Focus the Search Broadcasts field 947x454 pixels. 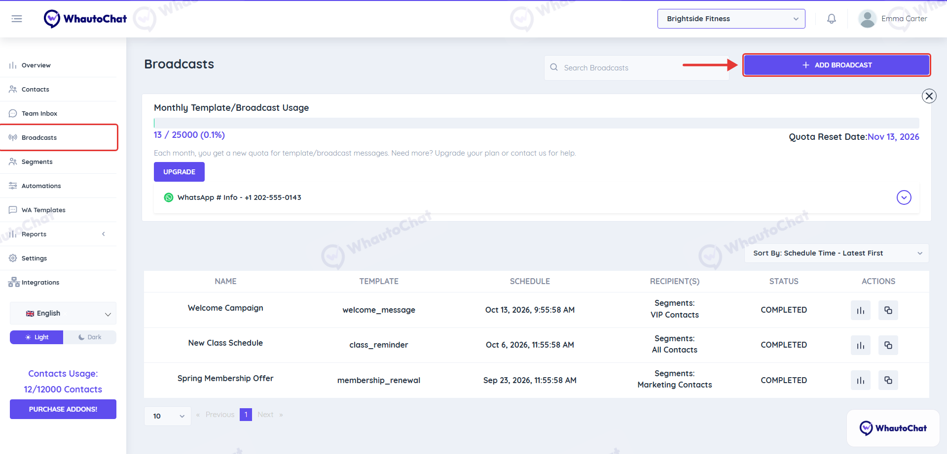(636, 67)
